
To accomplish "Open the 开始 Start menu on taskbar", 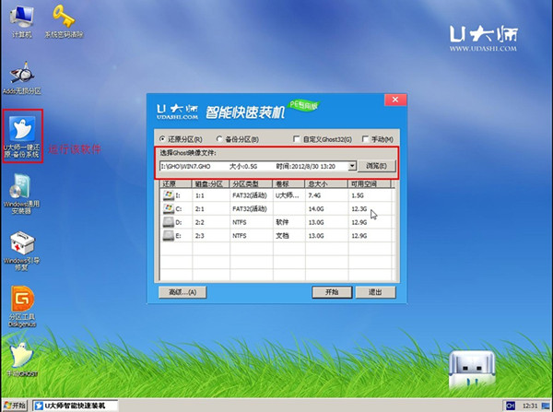I will tap(15, 406).
